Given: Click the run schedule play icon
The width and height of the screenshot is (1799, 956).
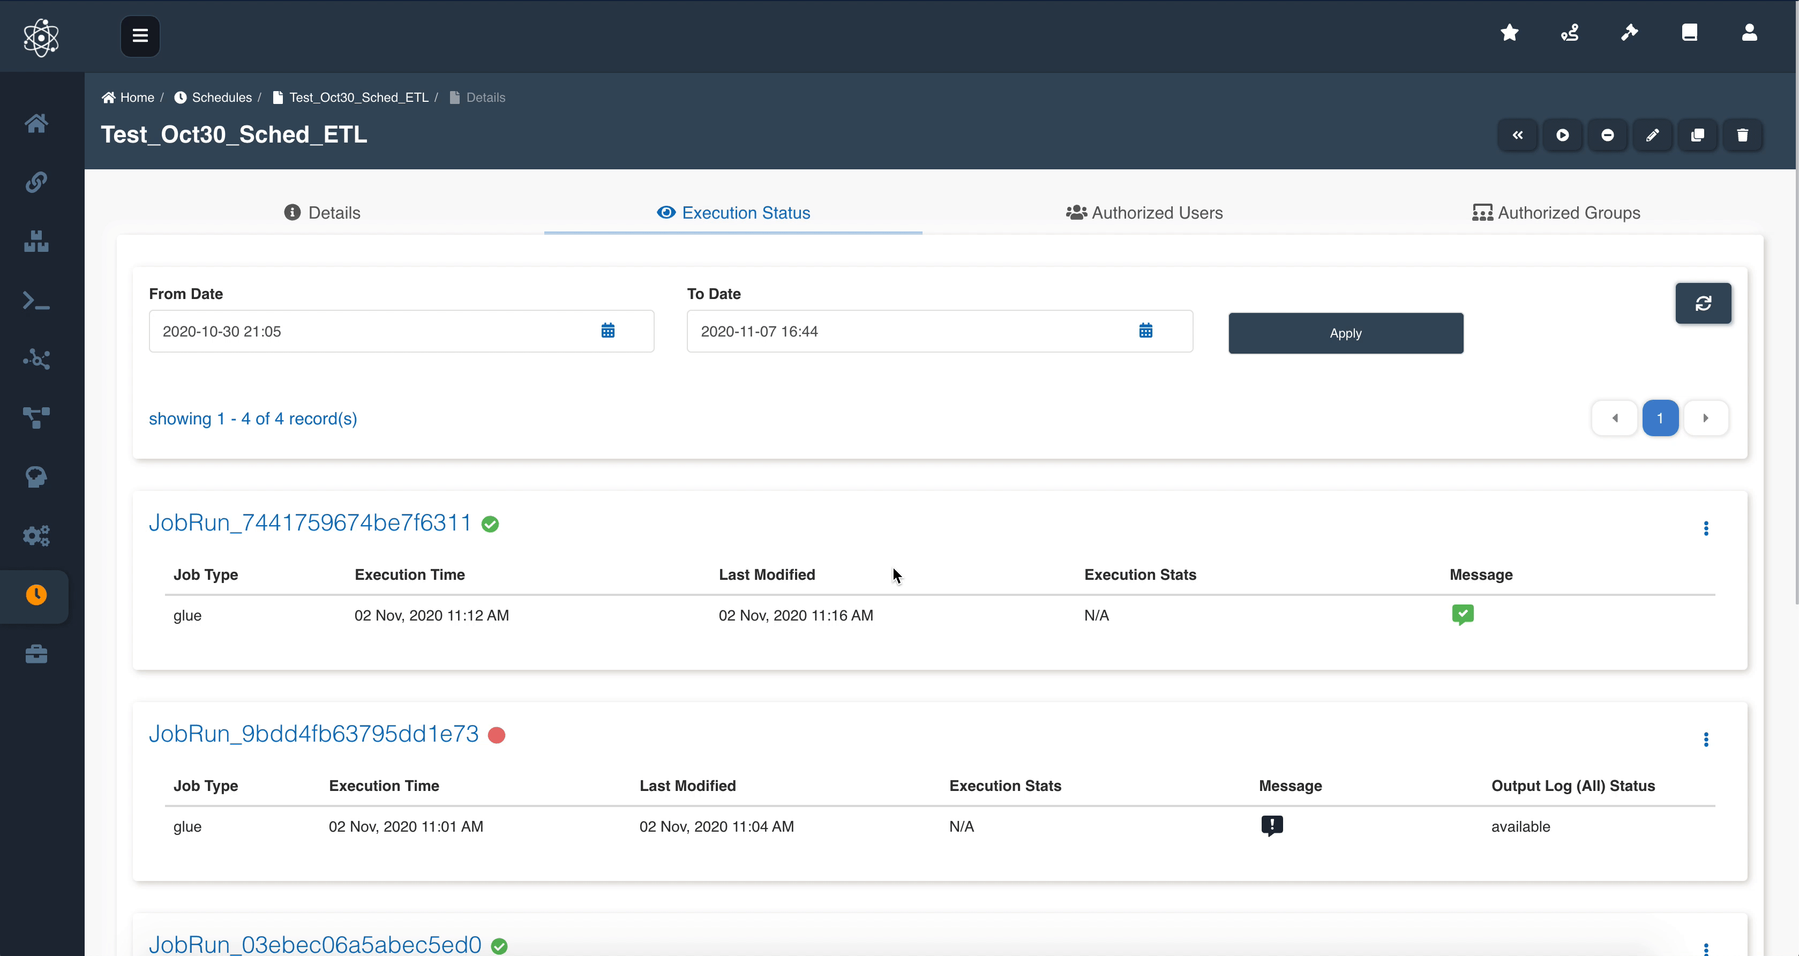Looking at the screenshot, I should [1562, 136].
